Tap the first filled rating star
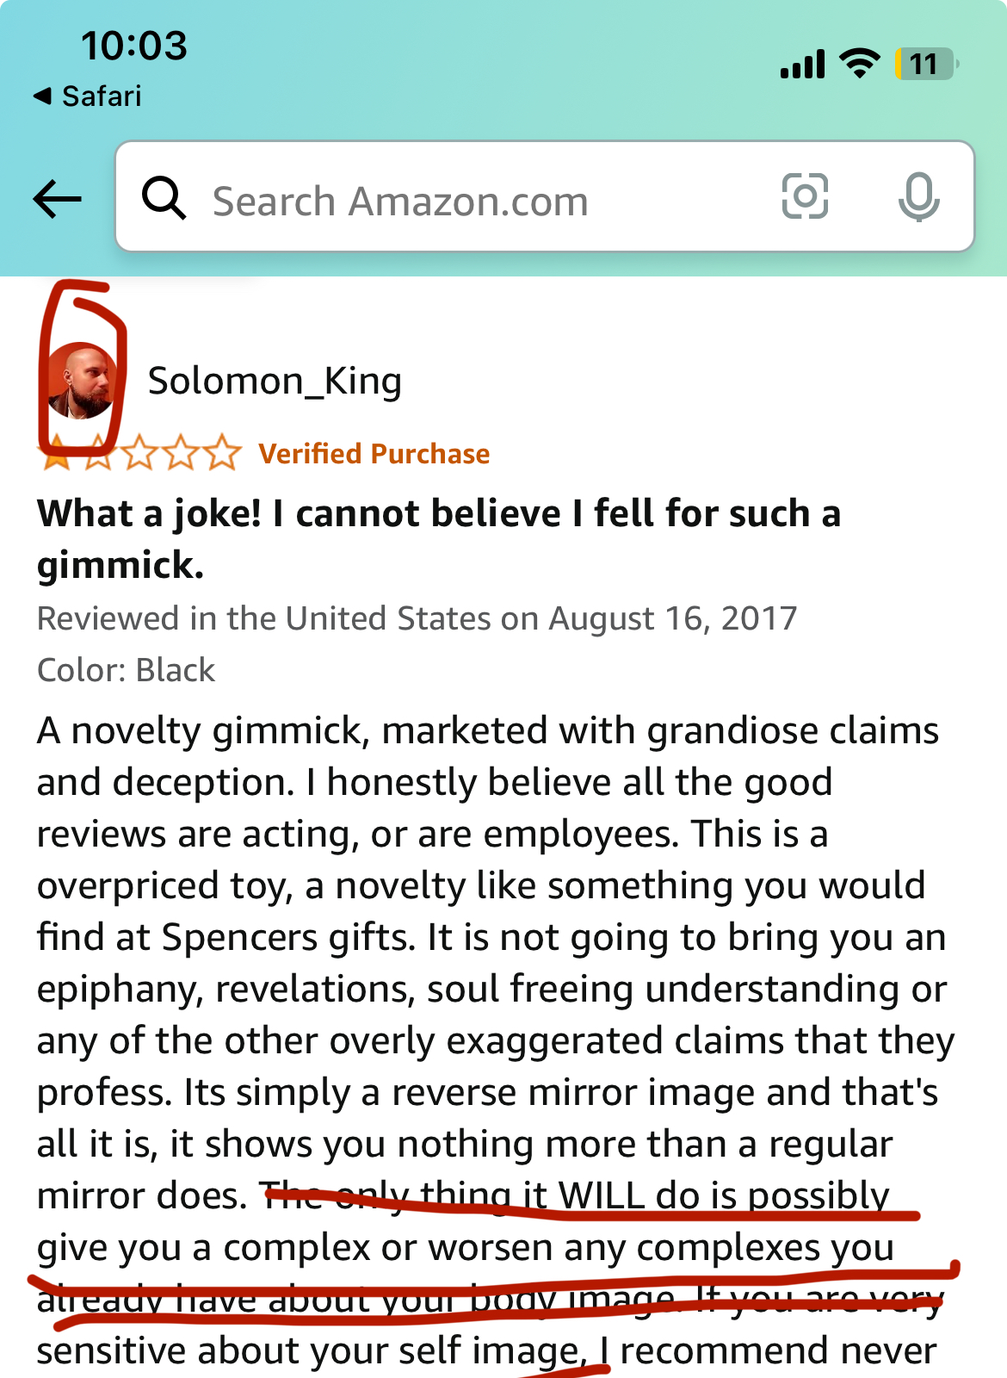This screenshot has width=1007, height=1378. point(57,452)
